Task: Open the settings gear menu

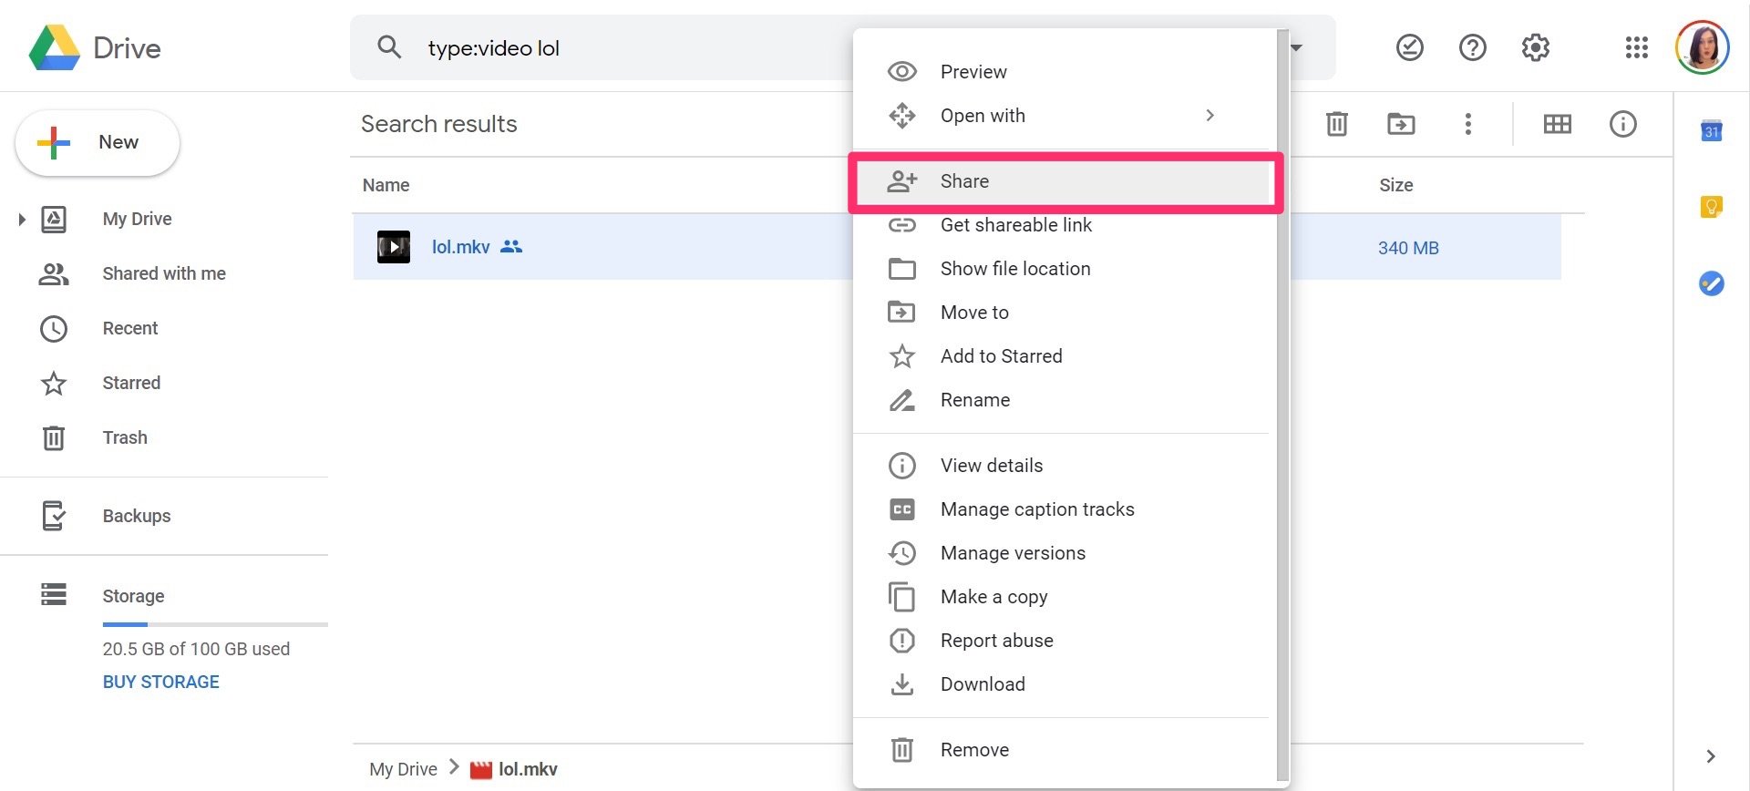Action: [x=1535, y=47]
